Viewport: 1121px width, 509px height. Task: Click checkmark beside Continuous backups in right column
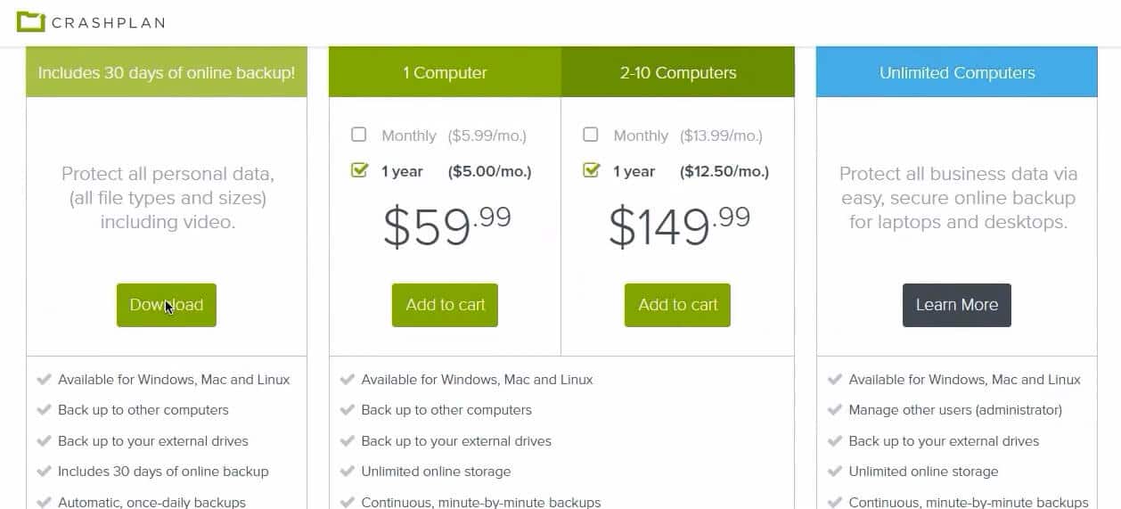[835, 502]
